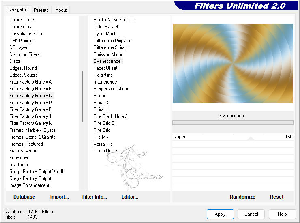Image resolution: width=300 pixels, height=223 pixels.
Task: Choose Spiral 3 filter
Action: [x=101, y=103]
